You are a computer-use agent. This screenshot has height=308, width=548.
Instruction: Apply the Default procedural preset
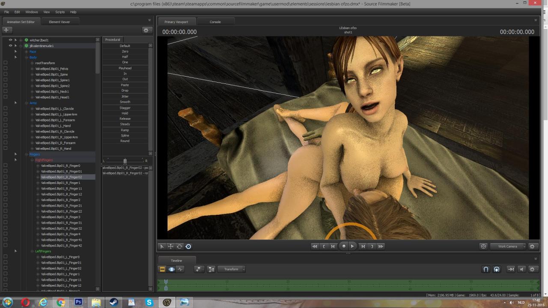point(125,46)
